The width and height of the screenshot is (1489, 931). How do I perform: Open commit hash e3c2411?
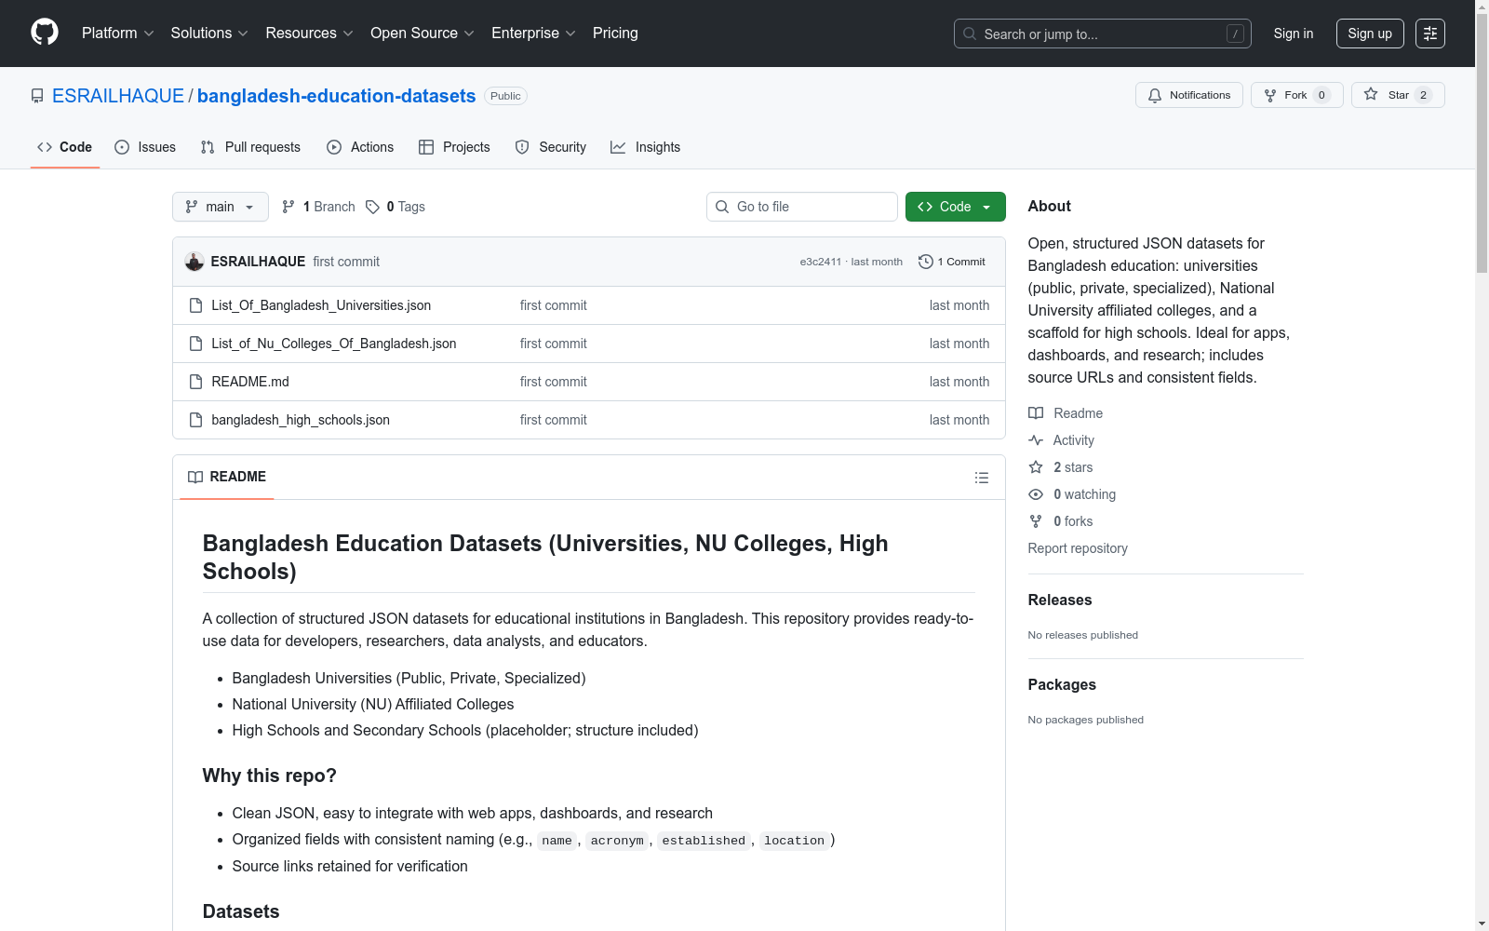pyautogui.click(x=821, y=262)
